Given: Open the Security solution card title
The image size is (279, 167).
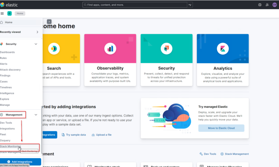Looking at the screenshot, I should pyautogui.click(x=166, y=68).
